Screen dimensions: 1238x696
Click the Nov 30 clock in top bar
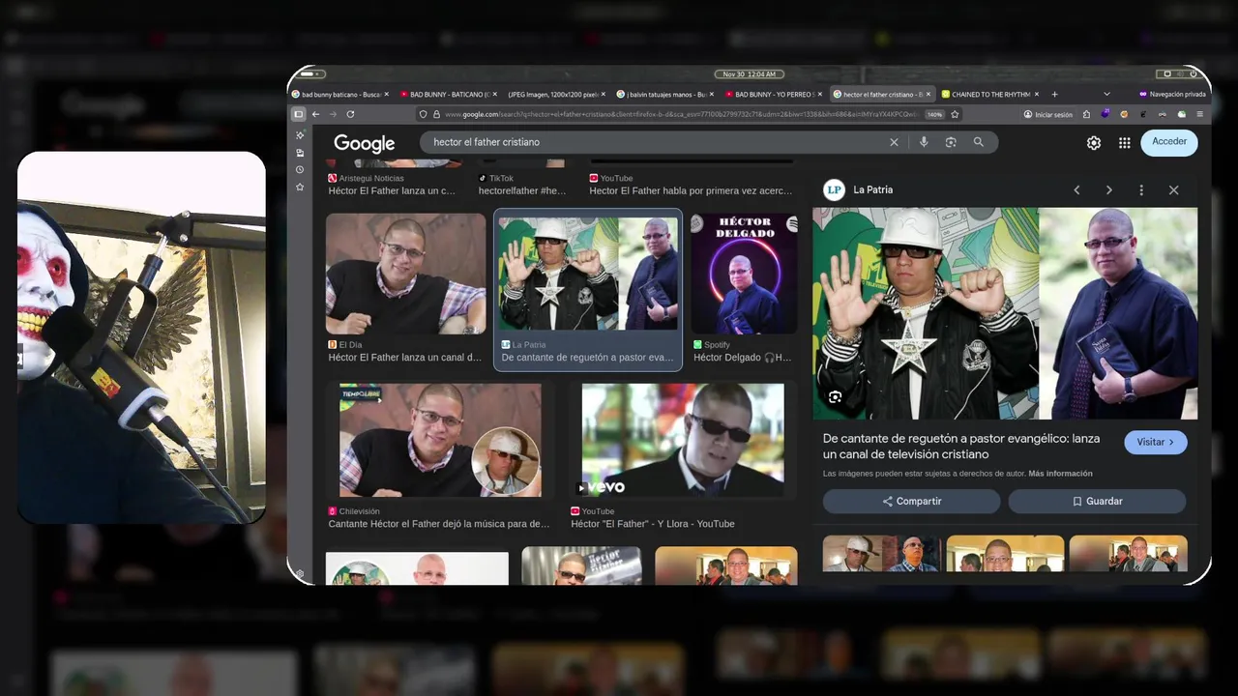click(x=749, y=74)
